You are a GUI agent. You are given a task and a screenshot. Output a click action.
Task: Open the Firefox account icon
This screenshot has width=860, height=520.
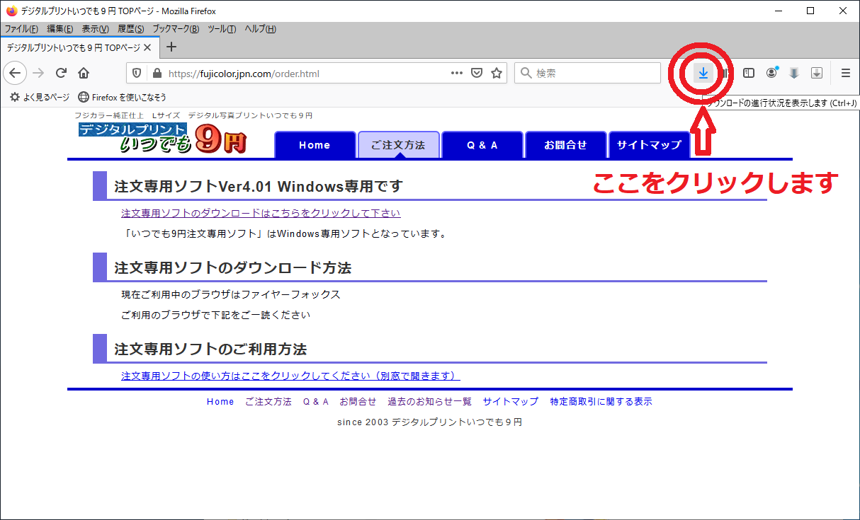771,73
